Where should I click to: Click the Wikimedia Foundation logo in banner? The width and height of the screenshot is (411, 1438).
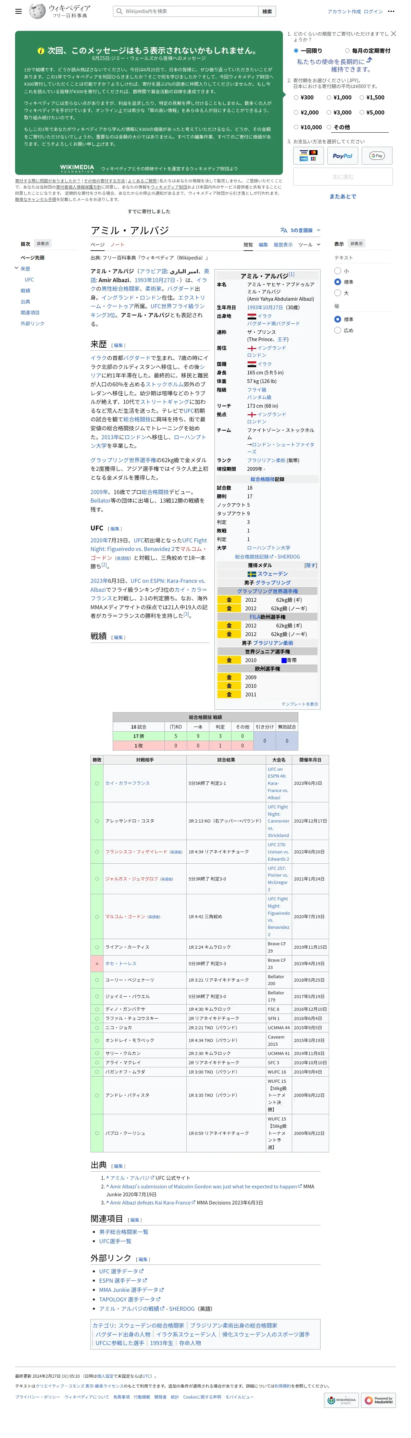point(77,169)
